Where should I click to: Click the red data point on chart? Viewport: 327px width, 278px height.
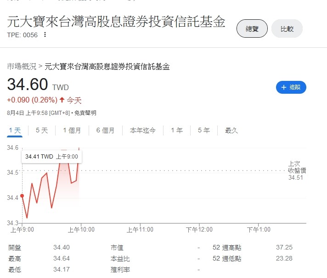pos(22,196)
